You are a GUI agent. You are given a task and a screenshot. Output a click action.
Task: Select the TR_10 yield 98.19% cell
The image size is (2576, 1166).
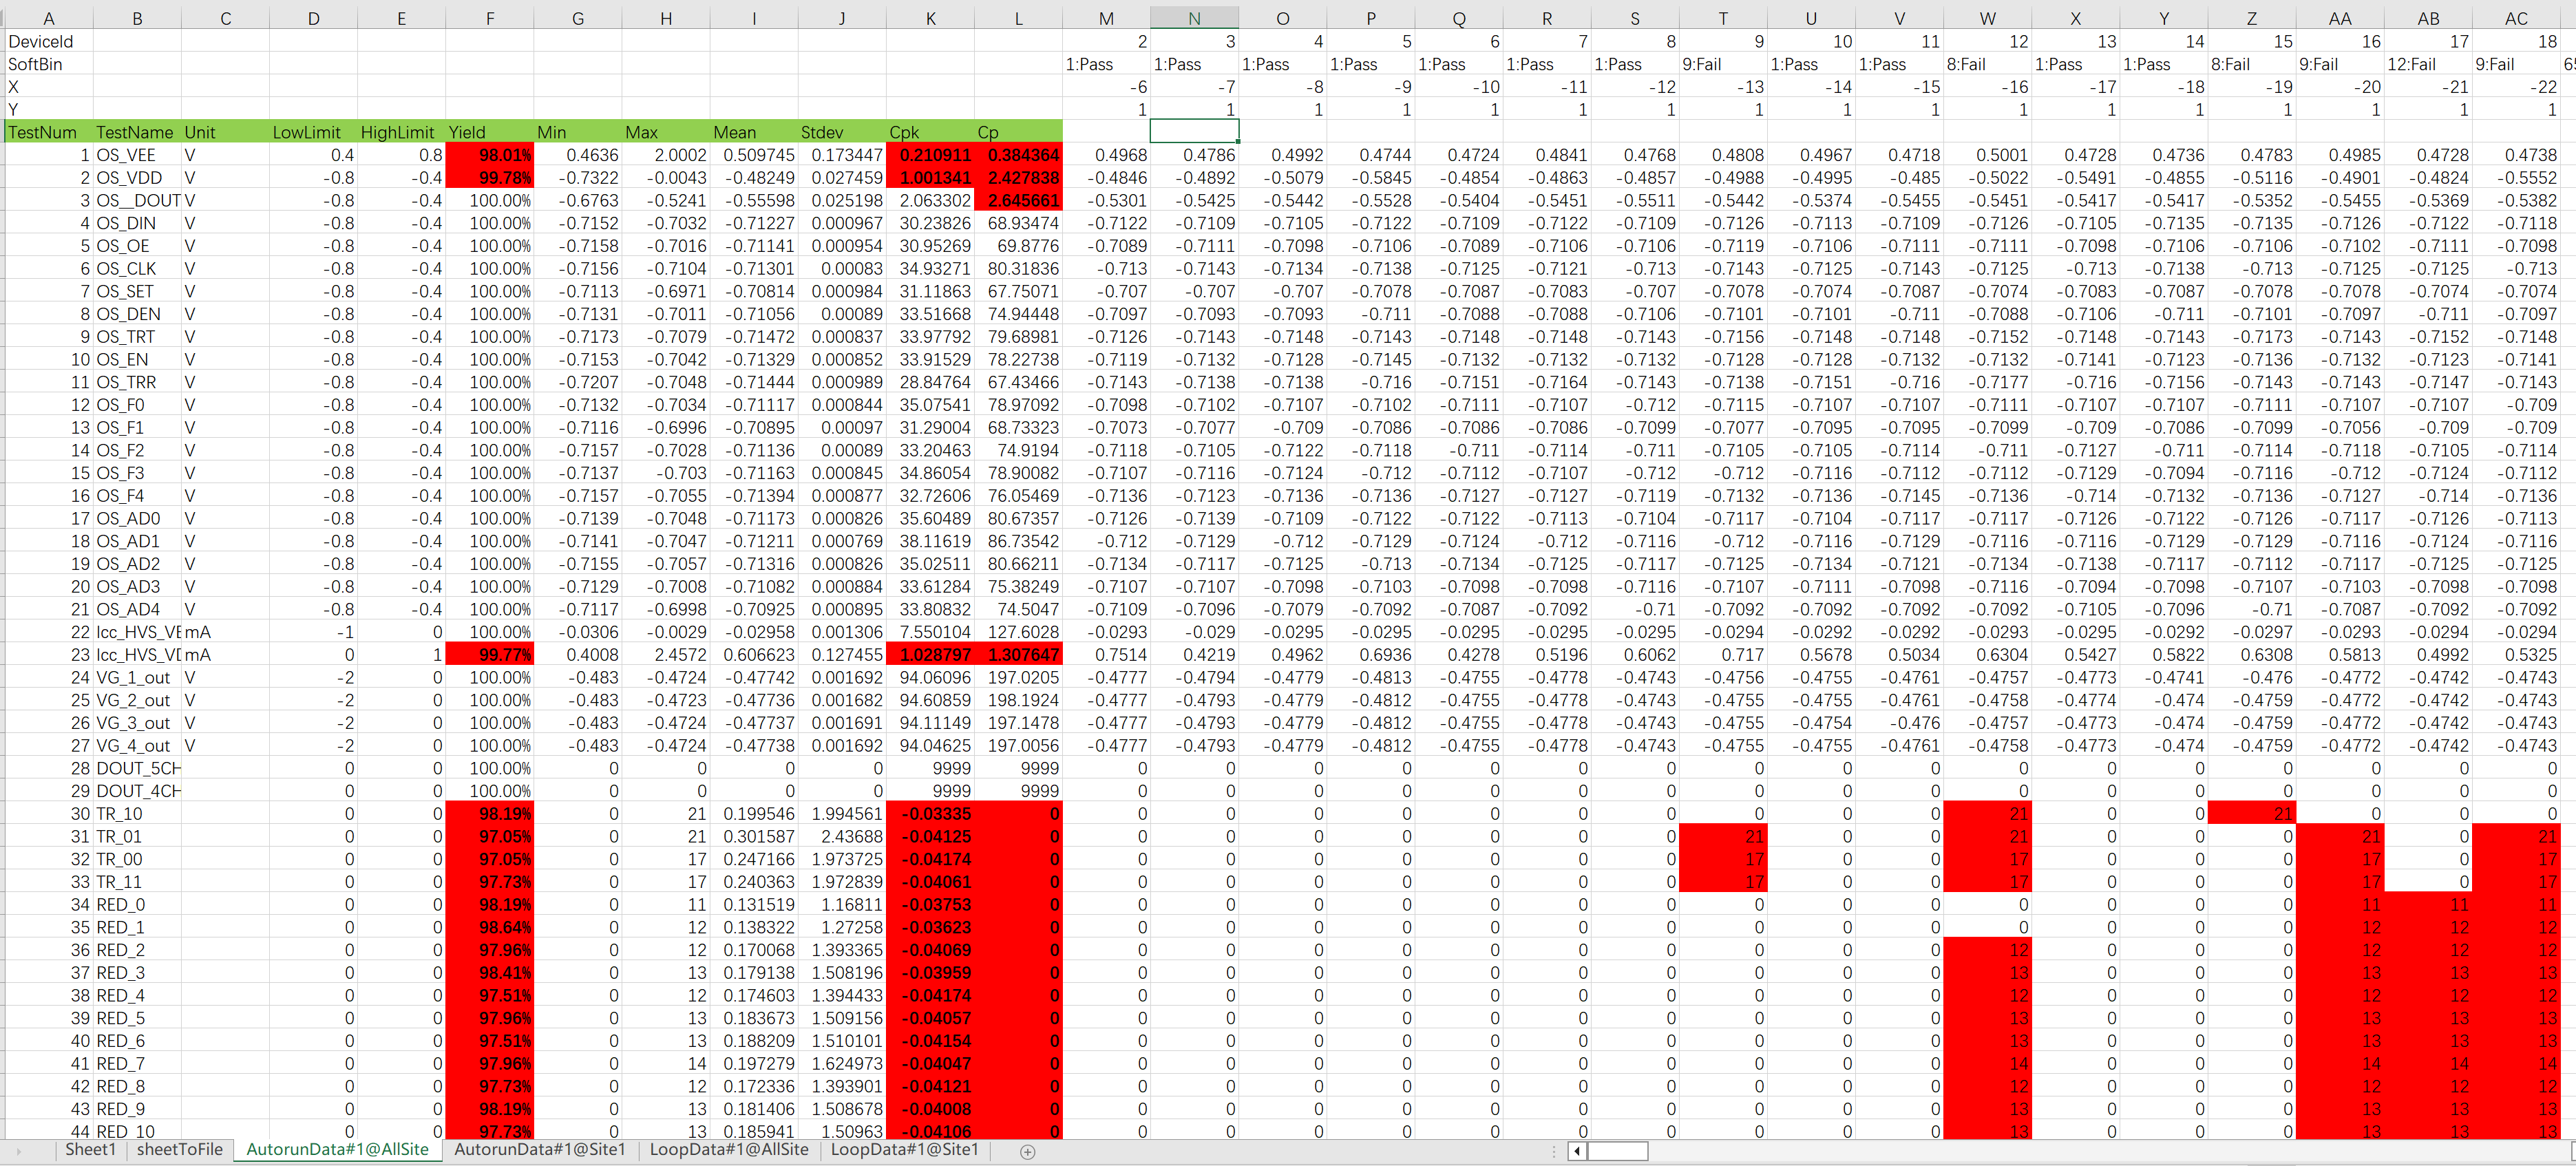(490, 814)
